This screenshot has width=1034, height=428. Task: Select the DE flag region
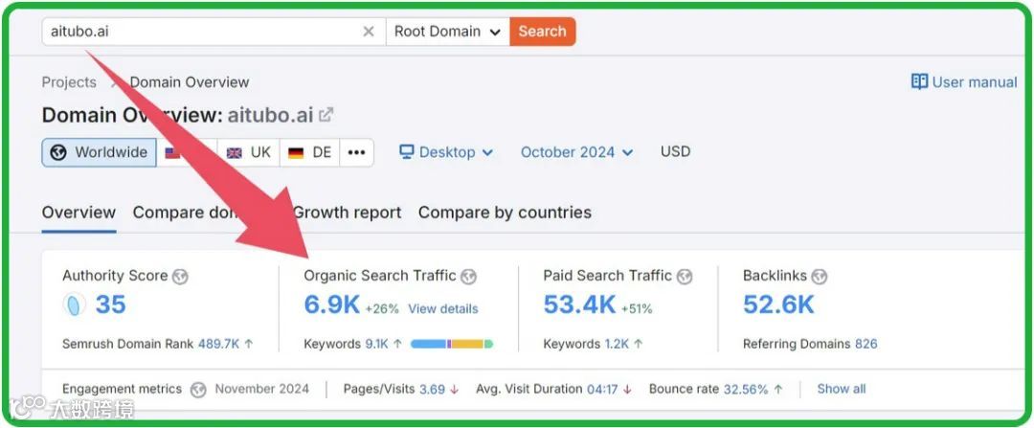coord(310,152)
